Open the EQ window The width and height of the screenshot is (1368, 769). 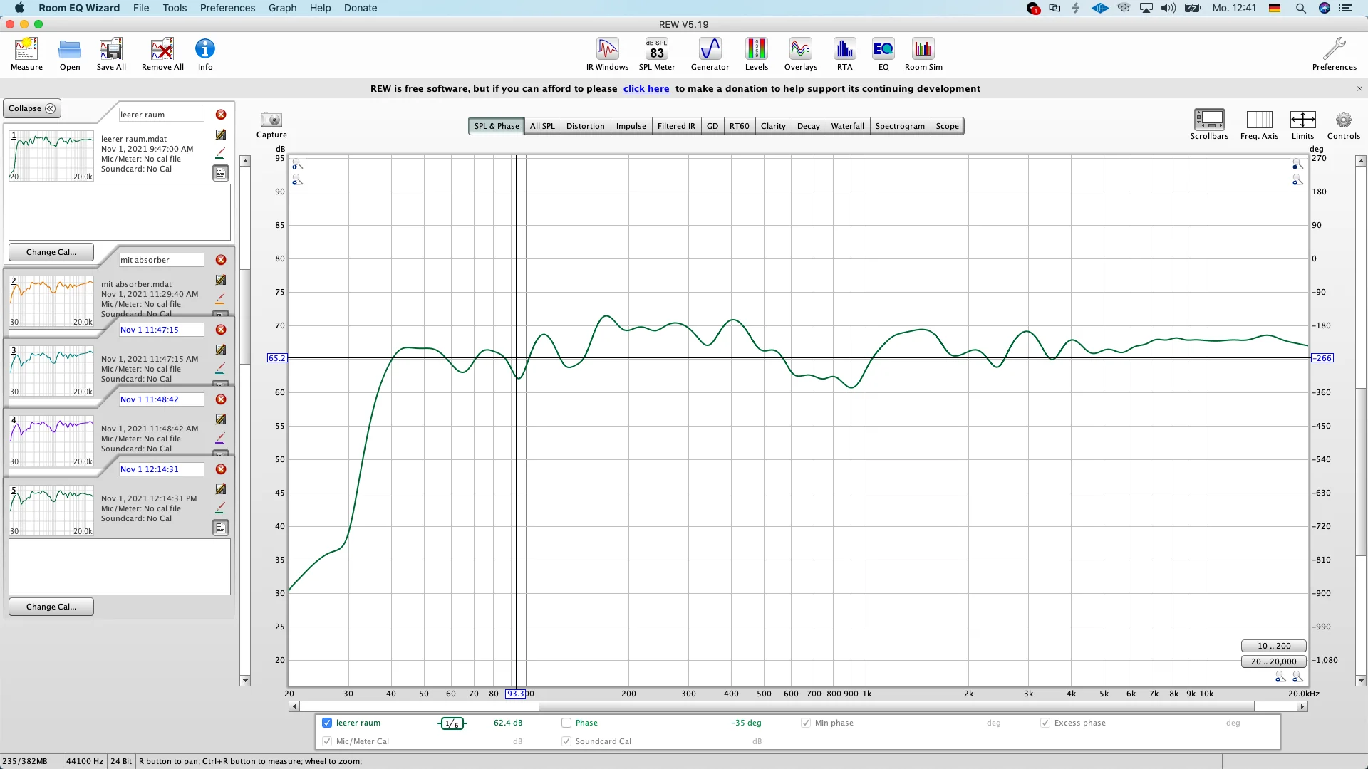point(883,54)
